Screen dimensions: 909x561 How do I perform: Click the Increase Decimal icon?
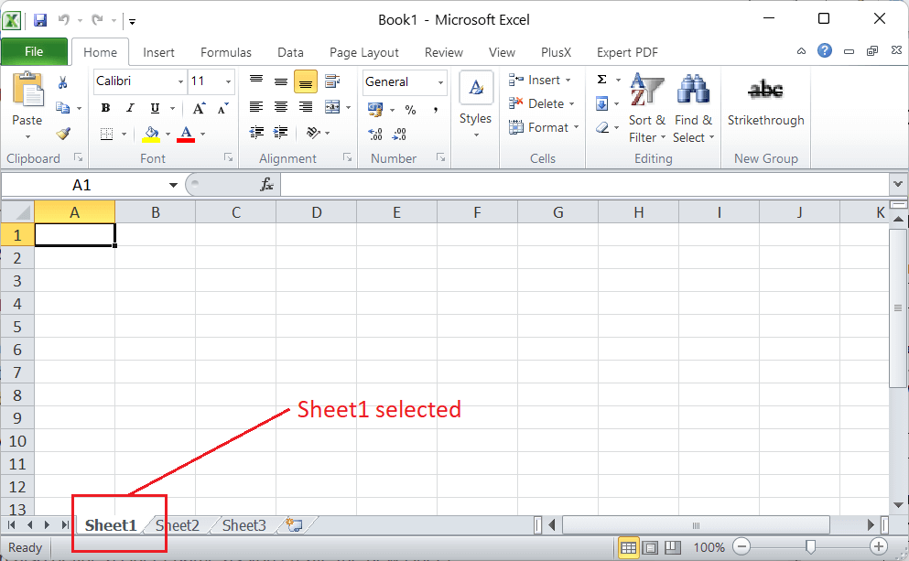pos(375,134)
